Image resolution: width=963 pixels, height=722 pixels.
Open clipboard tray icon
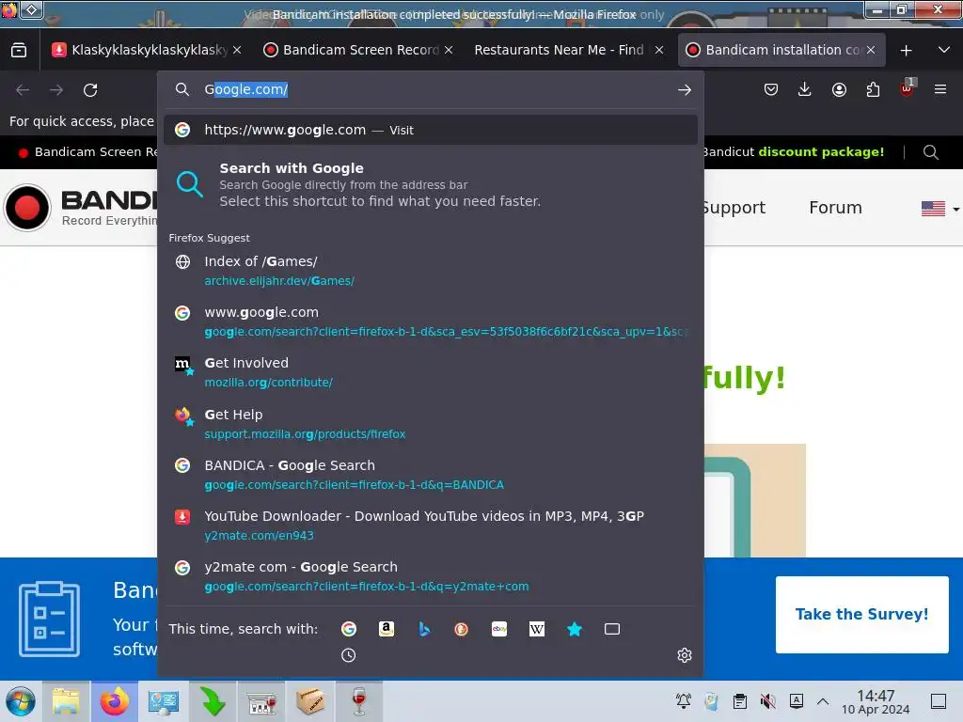740,700
